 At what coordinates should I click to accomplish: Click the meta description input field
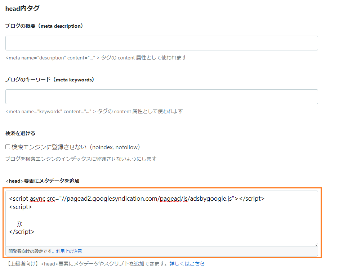161,43
